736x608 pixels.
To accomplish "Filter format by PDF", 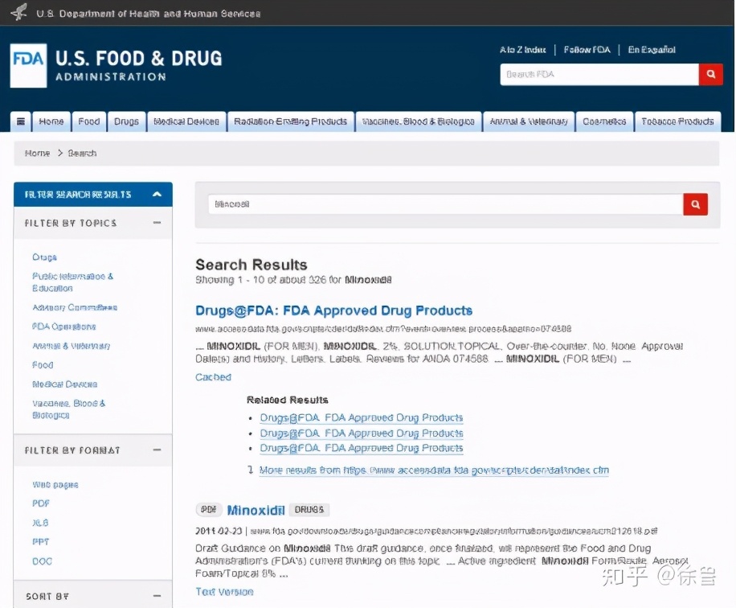I will [x=41, y=503].
